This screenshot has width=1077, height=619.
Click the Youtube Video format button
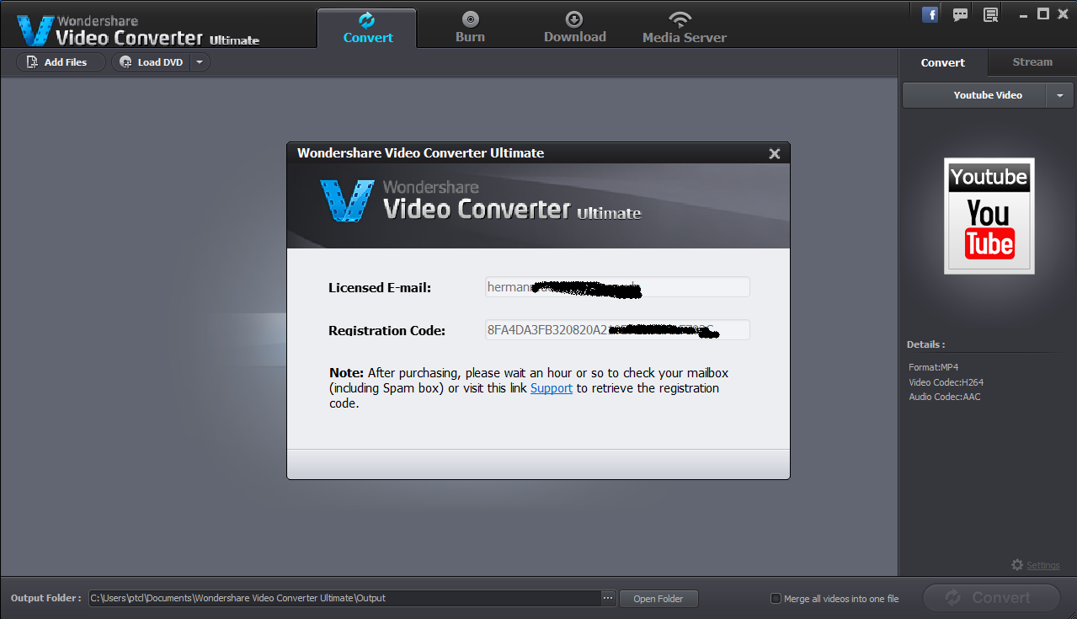(974, 95)
